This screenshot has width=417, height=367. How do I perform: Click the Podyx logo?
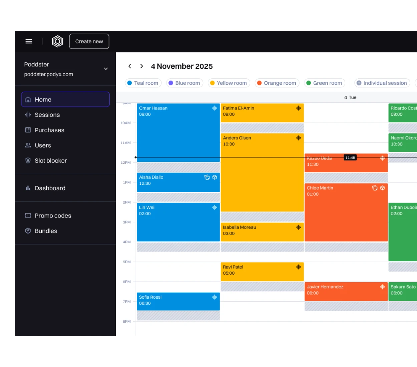tap(57, 41)
